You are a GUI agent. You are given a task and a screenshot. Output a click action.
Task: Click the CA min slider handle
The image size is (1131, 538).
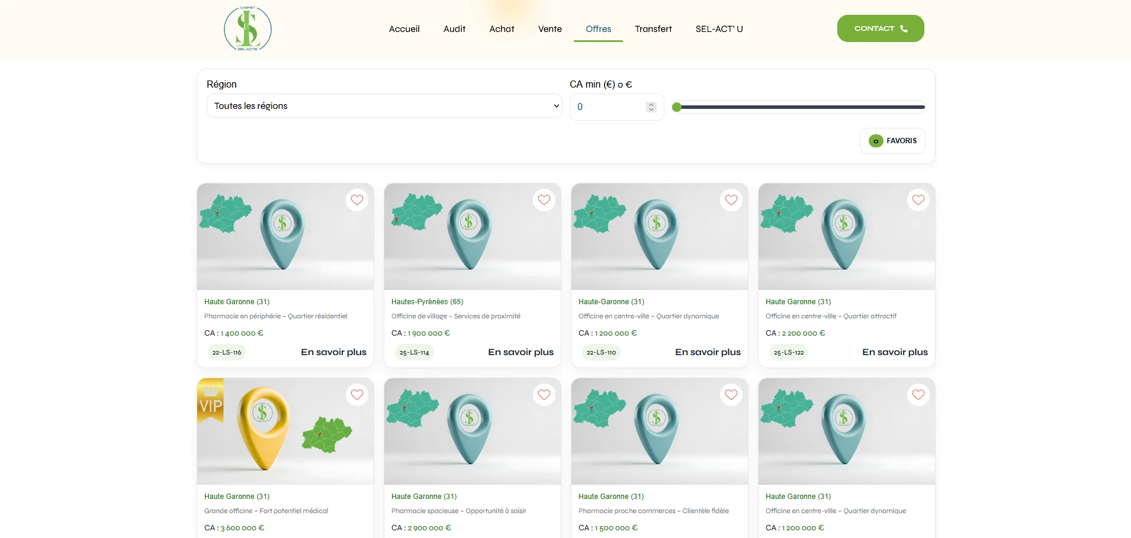pyautogui.click(x=677, y=107)
